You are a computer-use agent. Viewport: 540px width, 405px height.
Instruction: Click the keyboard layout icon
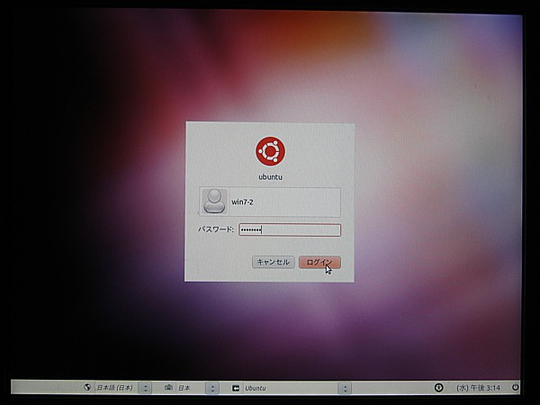pos(168,387)
